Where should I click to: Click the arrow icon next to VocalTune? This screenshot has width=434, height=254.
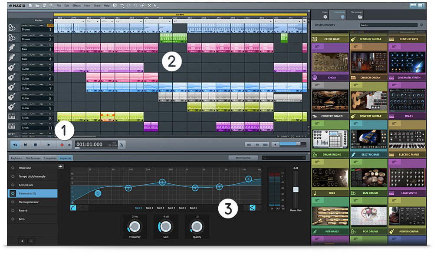[x=60, y=166]
